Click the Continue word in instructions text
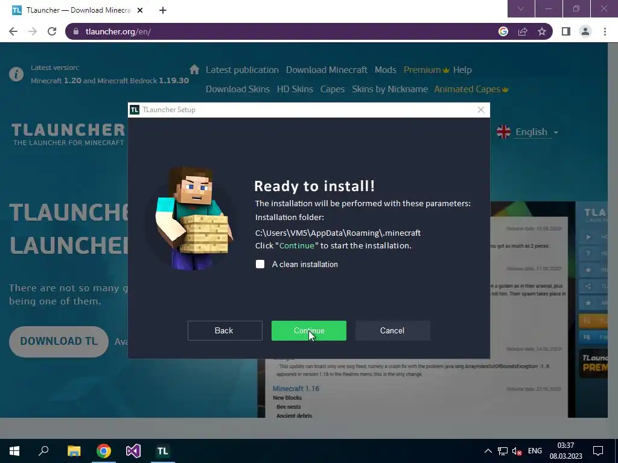The width and height of the screenshot is (618, 463). [297, 246]
